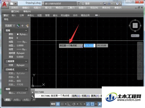Open the WCS coordinate system dropdown
Screen dimensions: 145x108
[x=135, y=36]
